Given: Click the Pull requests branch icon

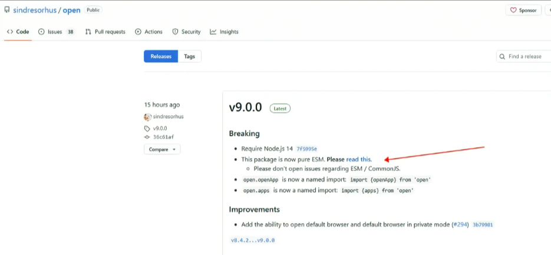Looking at the screenshot, I should (x=88, y=32).
